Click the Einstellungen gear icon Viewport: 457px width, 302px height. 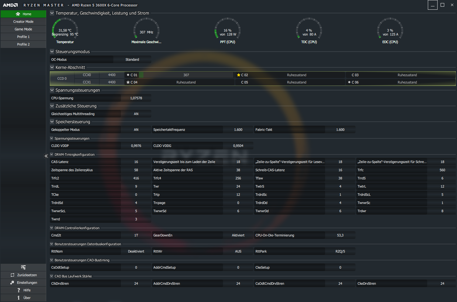[12, 283]
